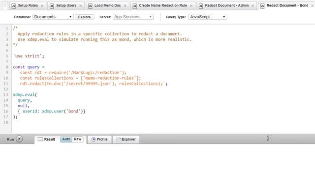The height and width of the screenshot is (177, 315).
Task: Click the vertical resize handle icon
Action: click(268, 138)
